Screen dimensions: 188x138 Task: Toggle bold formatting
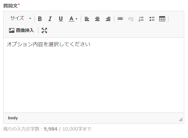40,19
